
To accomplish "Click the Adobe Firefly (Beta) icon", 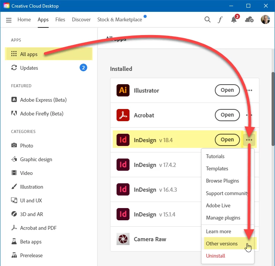I will click(x=14, y=113).
